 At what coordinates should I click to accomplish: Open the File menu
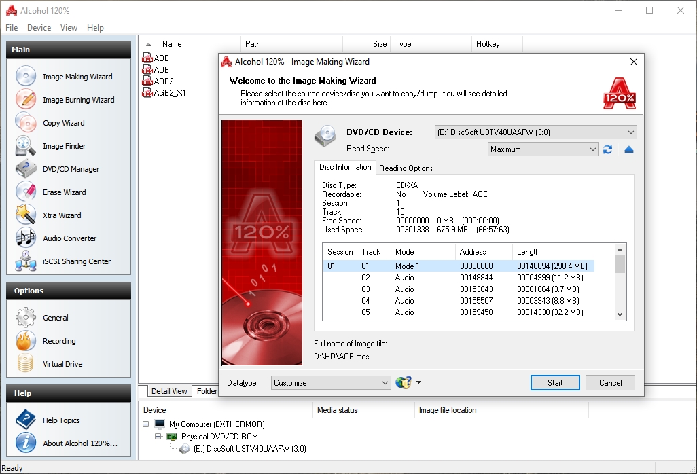pos(12,28)
